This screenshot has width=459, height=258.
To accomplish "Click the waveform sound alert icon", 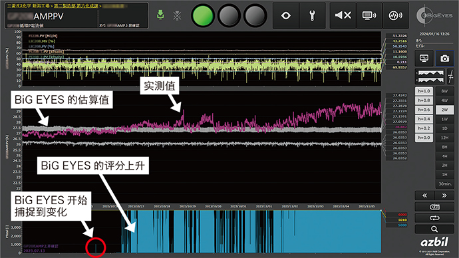I will [396, 15].
